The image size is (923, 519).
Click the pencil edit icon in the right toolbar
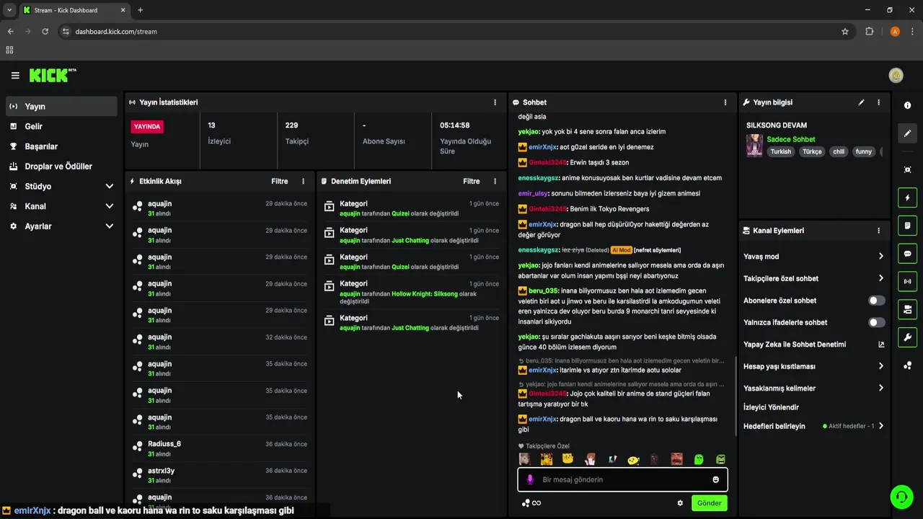pyautogui.click(x=907, y=133)
